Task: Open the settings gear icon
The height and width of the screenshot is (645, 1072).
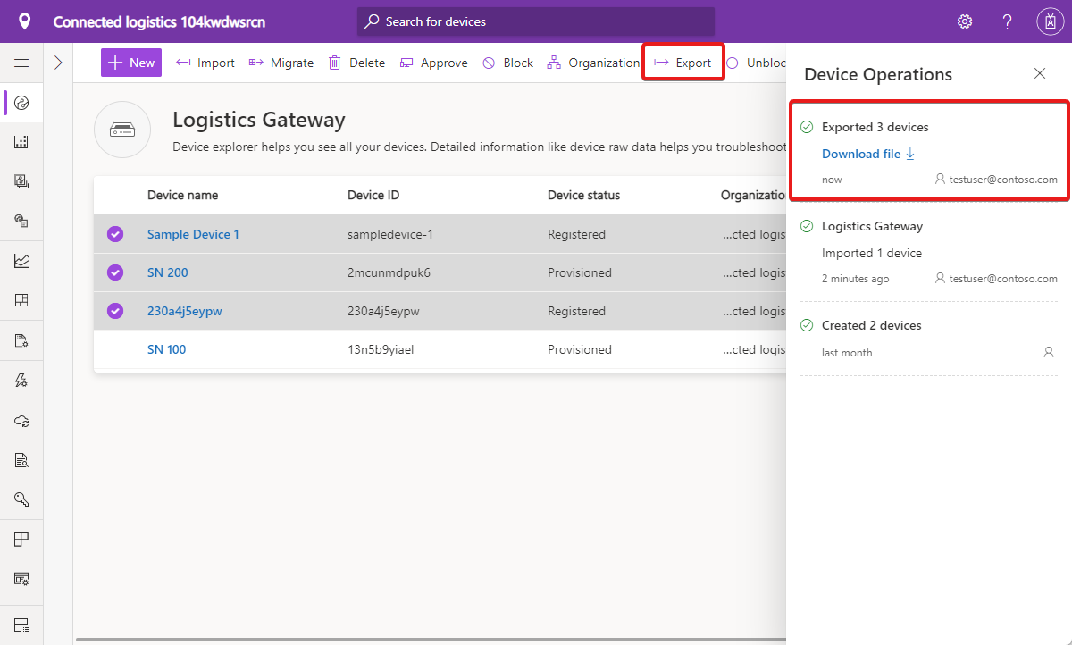Action: point(965,21)
